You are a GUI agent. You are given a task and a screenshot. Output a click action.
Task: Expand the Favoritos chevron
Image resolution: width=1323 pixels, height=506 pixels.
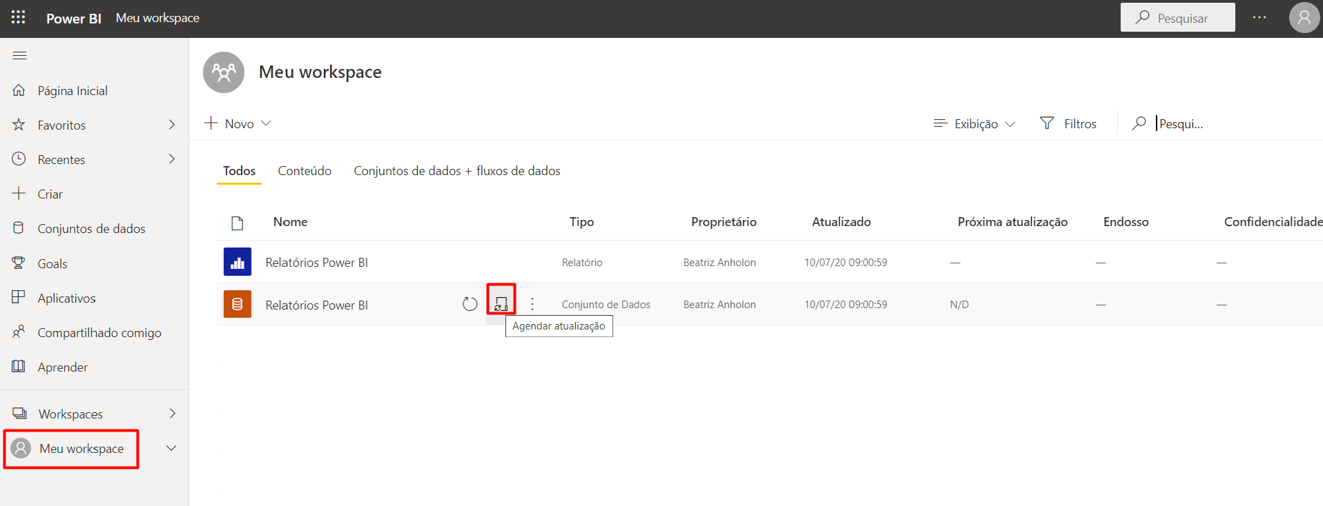click(172, 125)
